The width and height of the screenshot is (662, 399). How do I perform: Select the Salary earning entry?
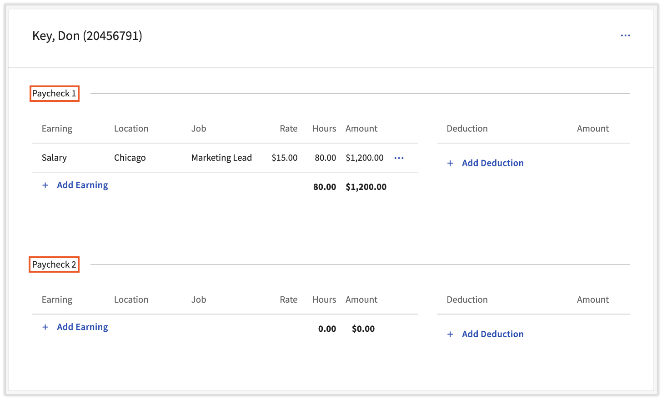(x=54, y=158)
